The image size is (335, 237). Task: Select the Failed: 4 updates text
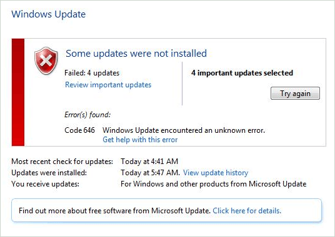92,73
